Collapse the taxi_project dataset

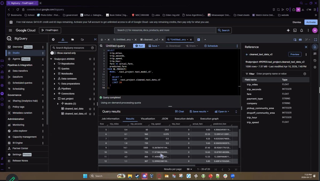tap(54, 99)
